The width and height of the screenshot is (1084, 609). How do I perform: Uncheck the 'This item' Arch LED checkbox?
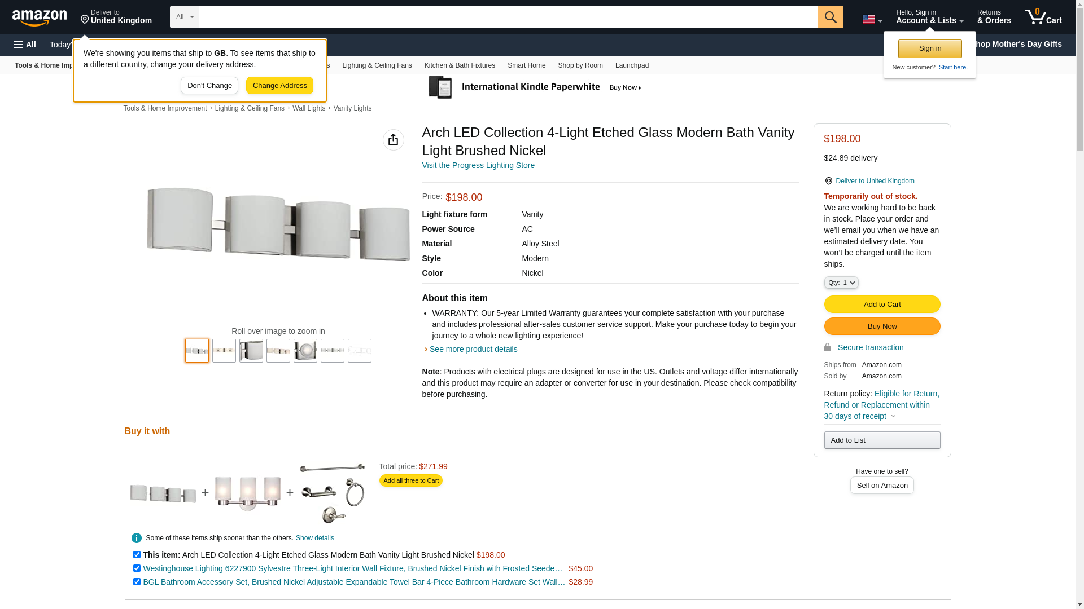(137, 555)
